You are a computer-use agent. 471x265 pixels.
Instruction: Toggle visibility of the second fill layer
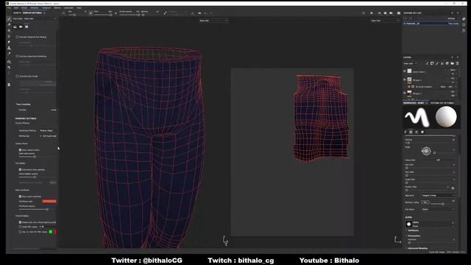point(405,80)
